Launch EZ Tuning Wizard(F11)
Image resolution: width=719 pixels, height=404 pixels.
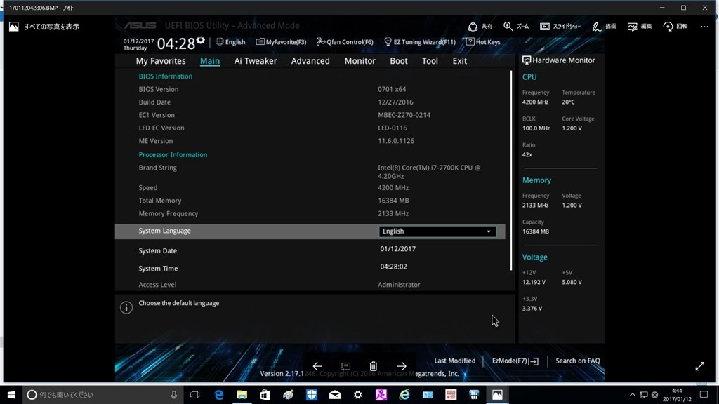(x=420, y=41)
